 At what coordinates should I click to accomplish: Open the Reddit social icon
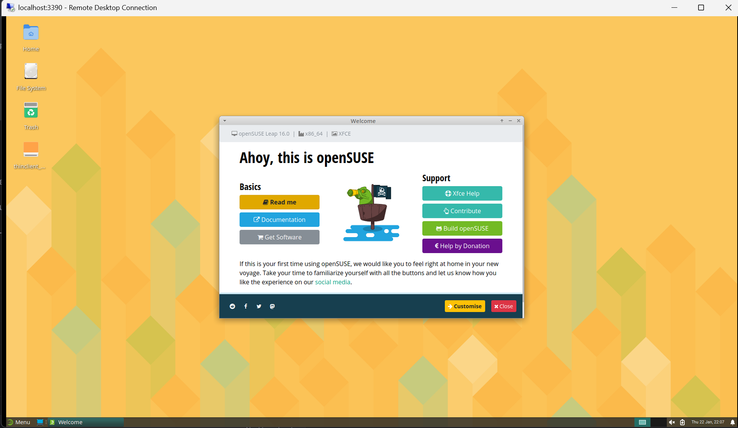[232, 306]
